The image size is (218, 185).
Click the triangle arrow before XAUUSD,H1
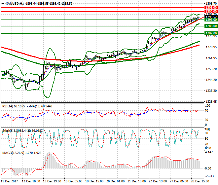(3, 3)
